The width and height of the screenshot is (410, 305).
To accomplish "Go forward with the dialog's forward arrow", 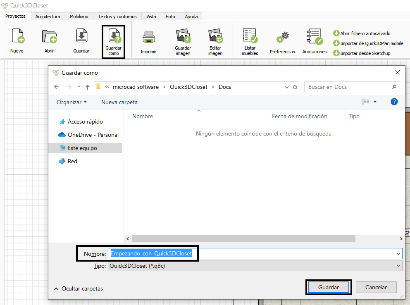I will click(x=69, y=87).
